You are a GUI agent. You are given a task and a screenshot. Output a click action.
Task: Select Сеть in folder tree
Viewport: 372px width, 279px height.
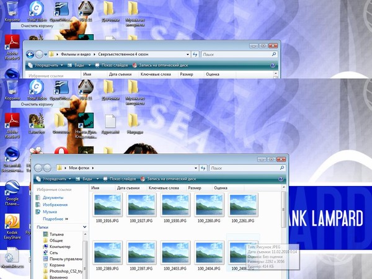point(53,253)
